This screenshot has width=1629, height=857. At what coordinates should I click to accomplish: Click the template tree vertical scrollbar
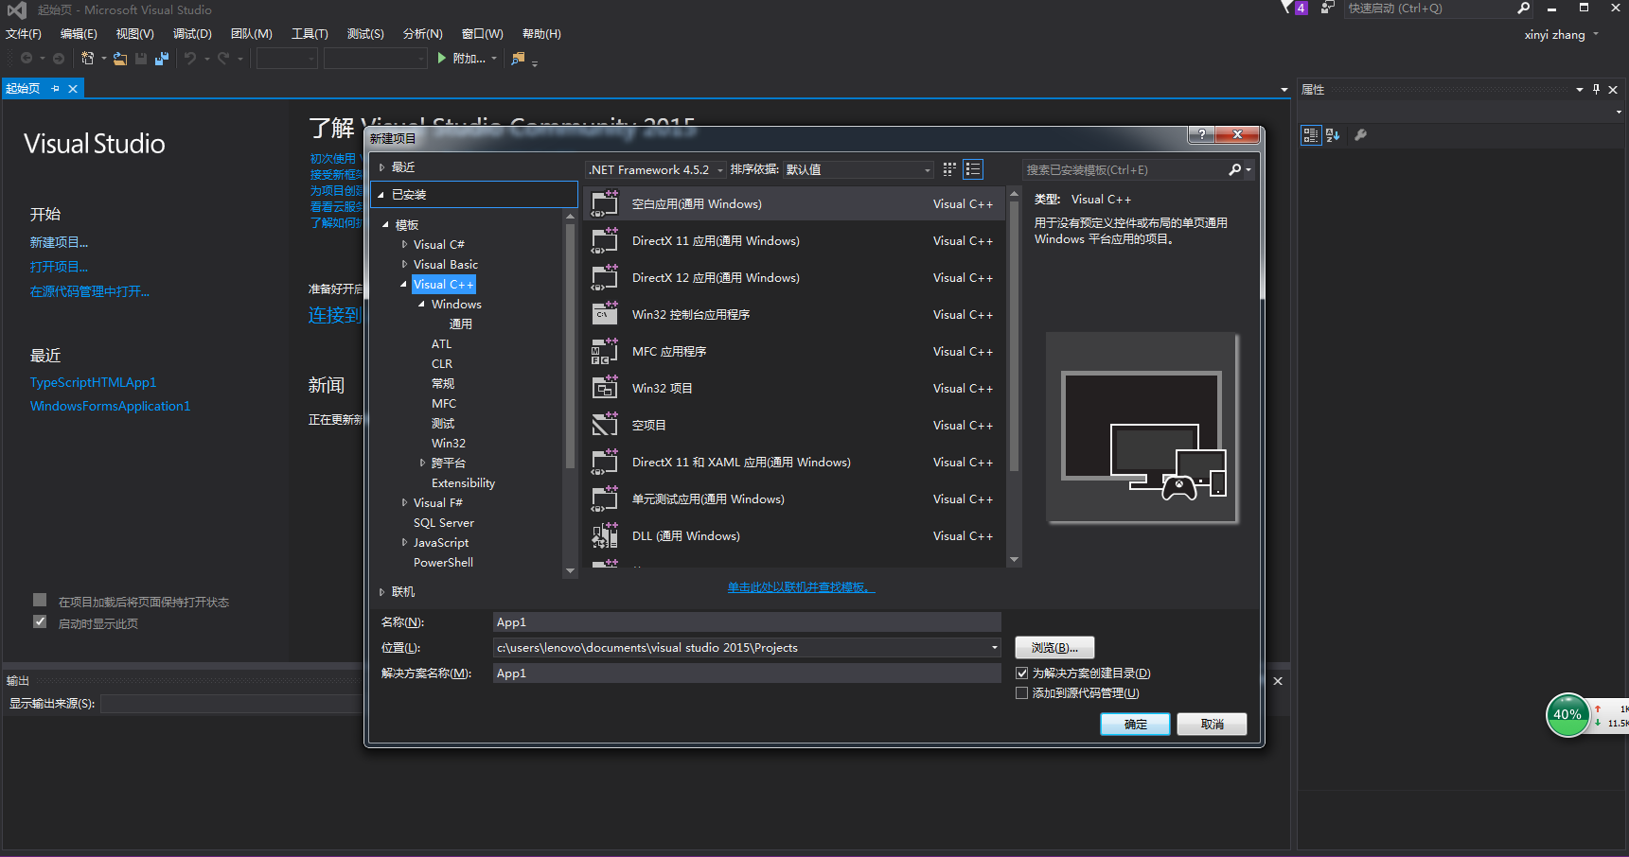pos(570,345)
